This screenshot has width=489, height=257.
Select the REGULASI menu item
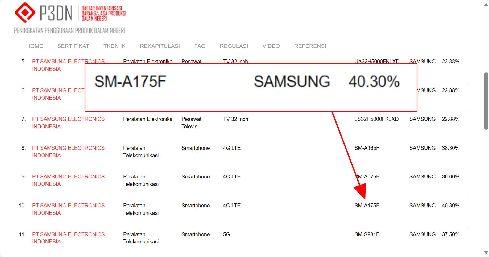coord(234,46)
